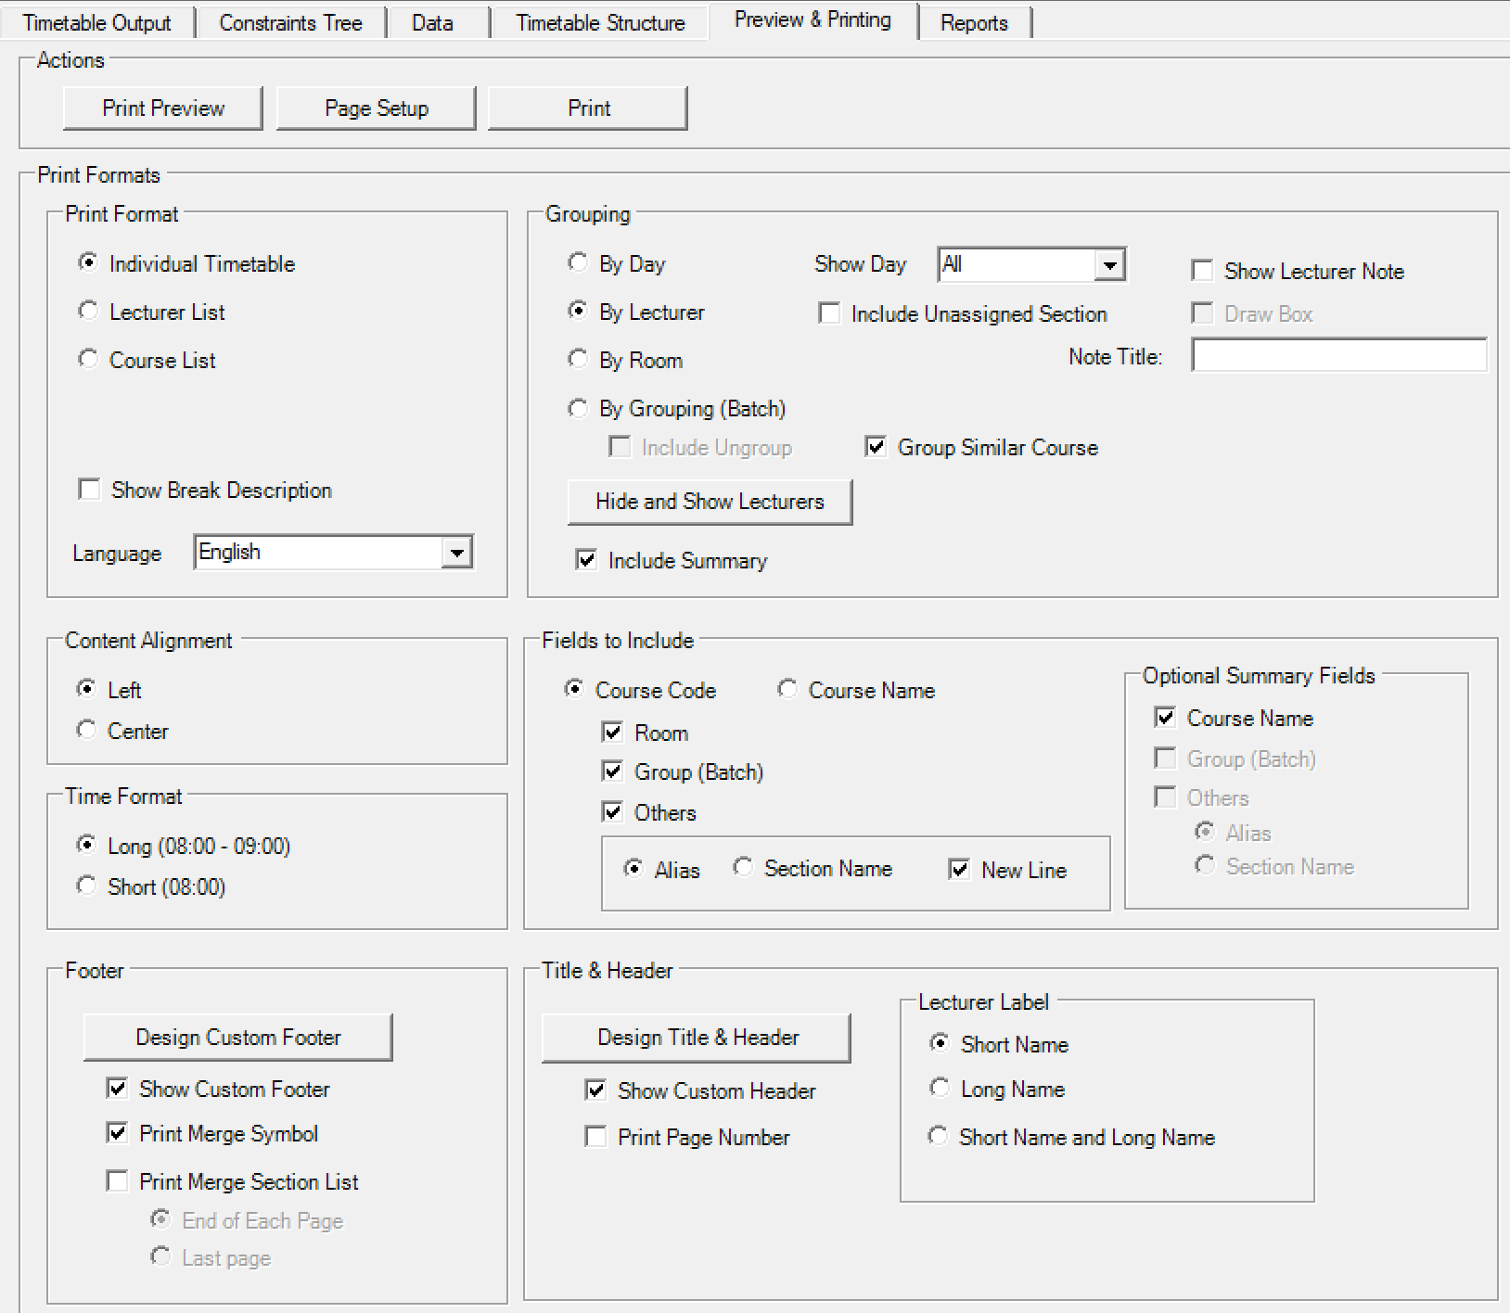
Task: Select Long Name lecturer label
Action: (x=940, y=1089)
